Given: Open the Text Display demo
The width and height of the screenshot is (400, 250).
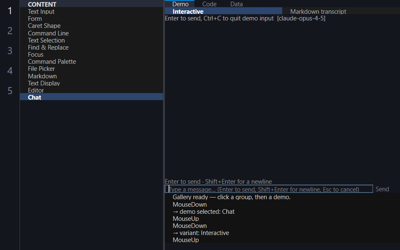Looking at the screenshot, I should coord(91,83).
